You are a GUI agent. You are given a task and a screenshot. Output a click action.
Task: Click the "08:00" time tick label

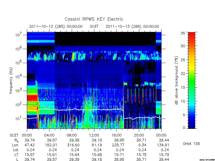click(x=72, y=135)
